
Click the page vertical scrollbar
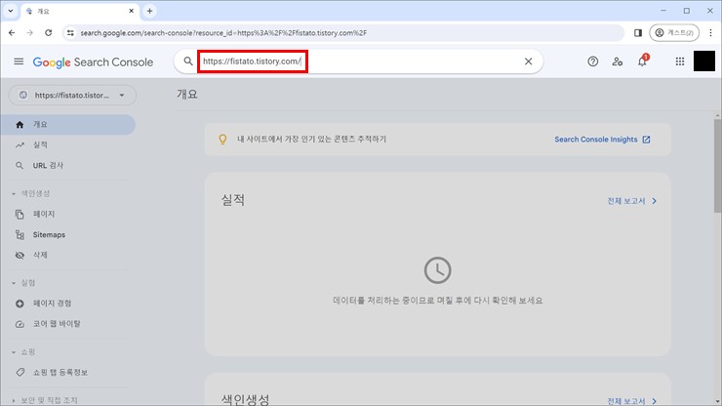(x=717, y=166)
